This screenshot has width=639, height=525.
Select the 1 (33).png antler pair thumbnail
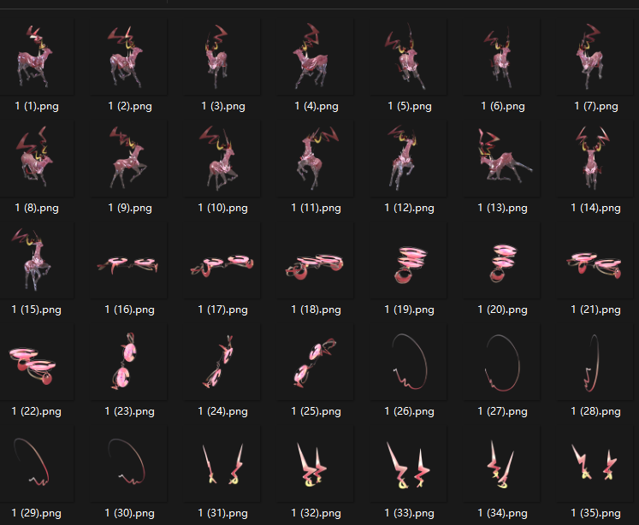pos(409,464)
